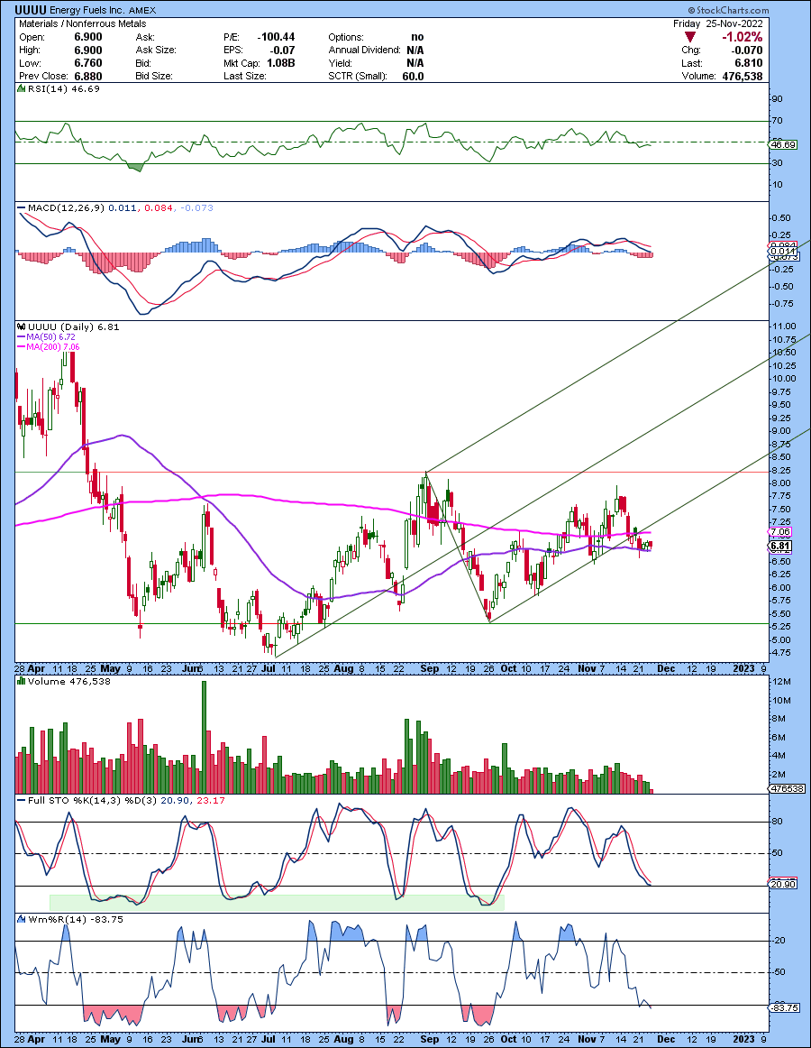The image size is (811, 1048).
Task: Click the 6.81 last price axis tag
Action: coord(780,546)
